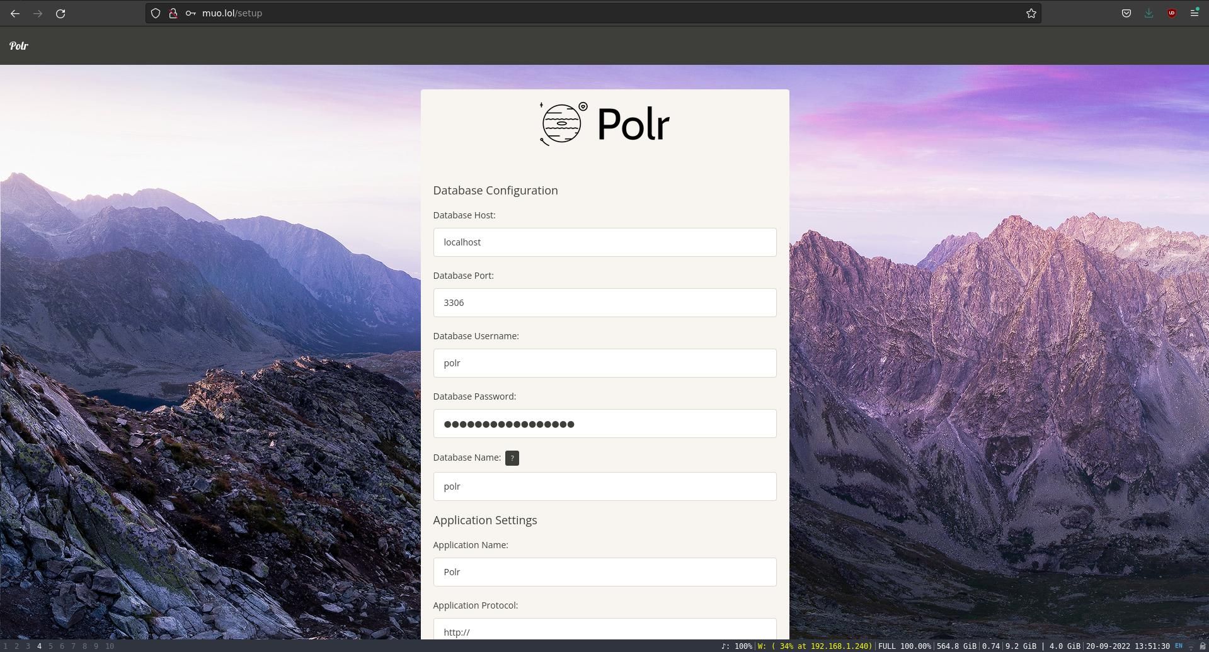
Task: Click the Application Protocol field
Action: click(605, 629)
